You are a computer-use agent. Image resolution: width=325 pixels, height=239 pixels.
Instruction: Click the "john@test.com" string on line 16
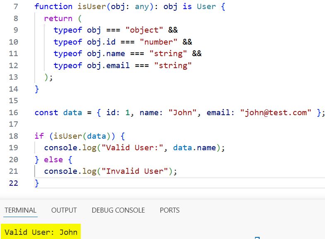(x=276, y=113)
